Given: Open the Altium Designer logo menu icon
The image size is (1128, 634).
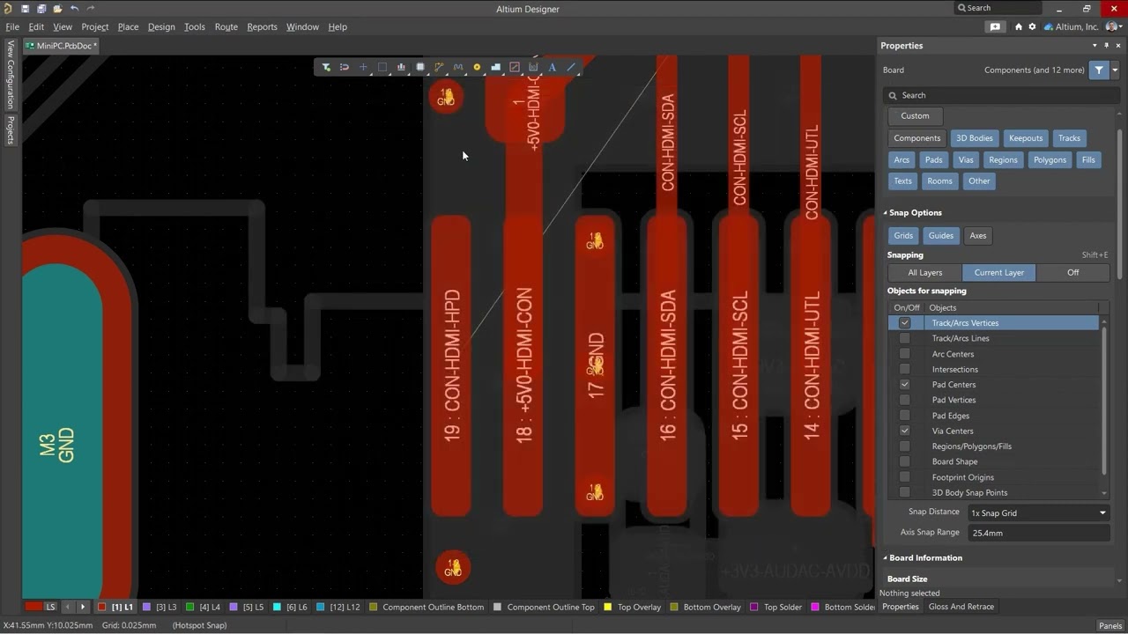Looking at the screenshot, I should (x=7, y=9).
